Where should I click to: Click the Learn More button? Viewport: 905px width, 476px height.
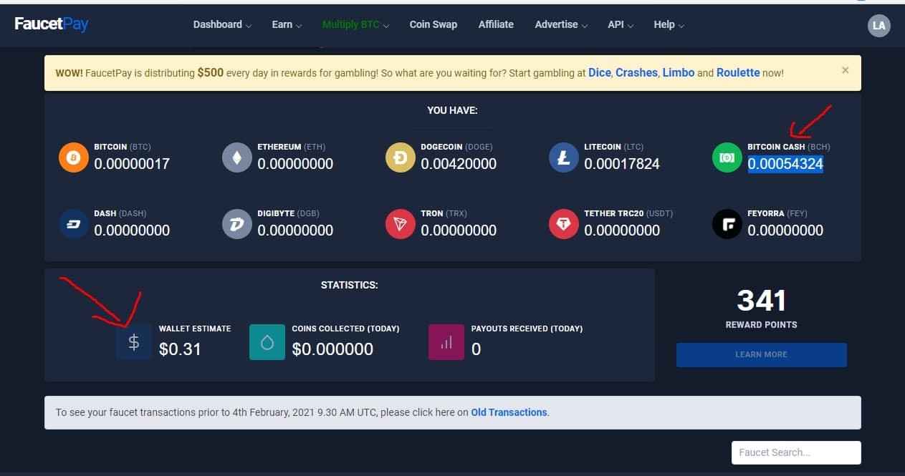(761, 354)
